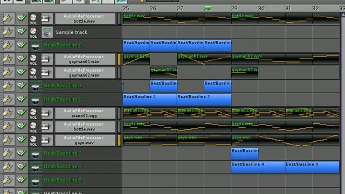Select first Beat/Bassline 4 clip at bar 29
The width and height of the screenshot is (345, 194).
(x=258, y=167)
